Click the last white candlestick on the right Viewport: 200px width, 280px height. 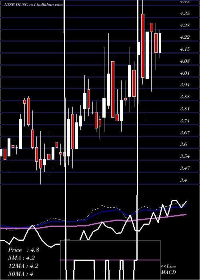pyautogui.click(x=160, y=43)
